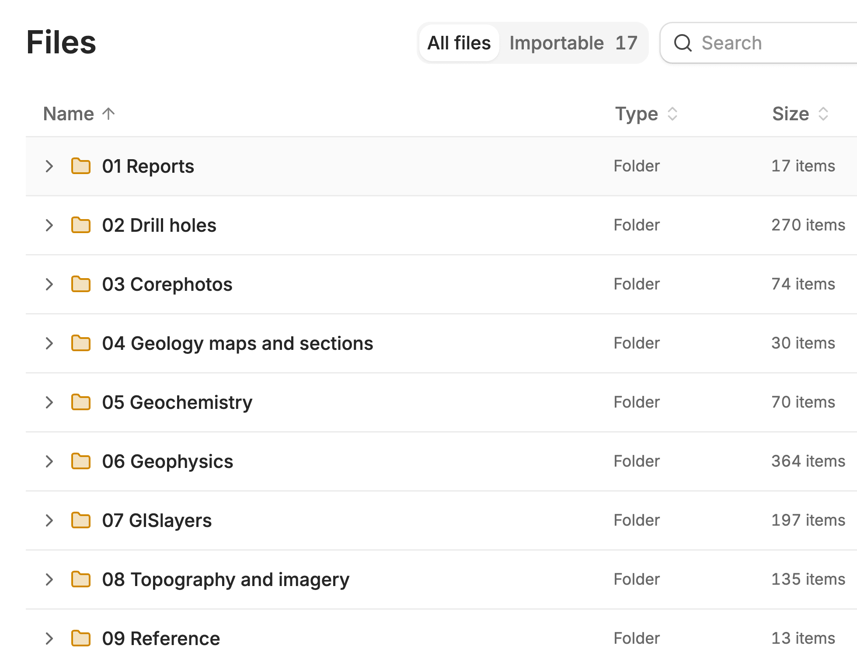The height and width of the screenshot is (656, 857).
Task: Expand the 01 Reports folder chevron
Action: 49,166
